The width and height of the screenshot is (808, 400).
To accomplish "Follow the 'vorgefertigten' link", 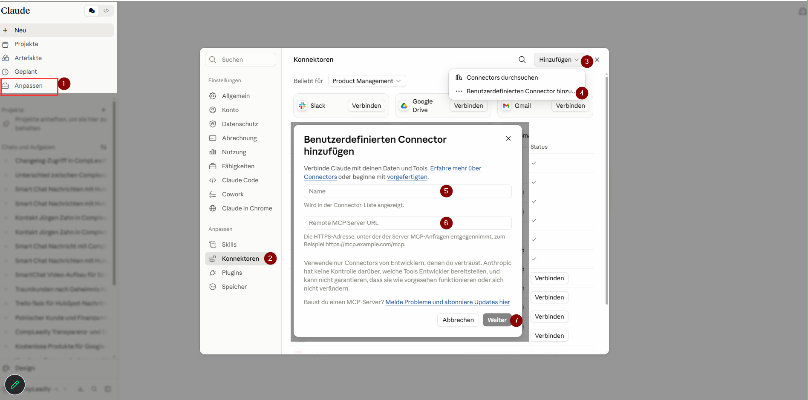I will [407, 177].
